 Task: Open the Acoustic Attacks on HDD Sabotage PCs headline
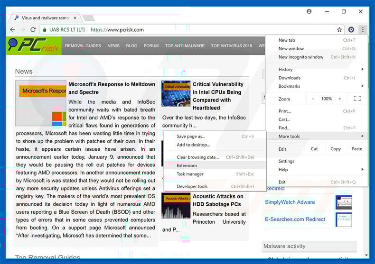pos(218,200)
